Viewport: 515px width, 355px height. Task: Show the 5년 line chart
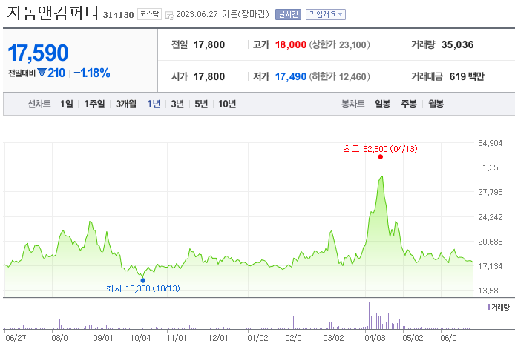[x=201, y=104]
